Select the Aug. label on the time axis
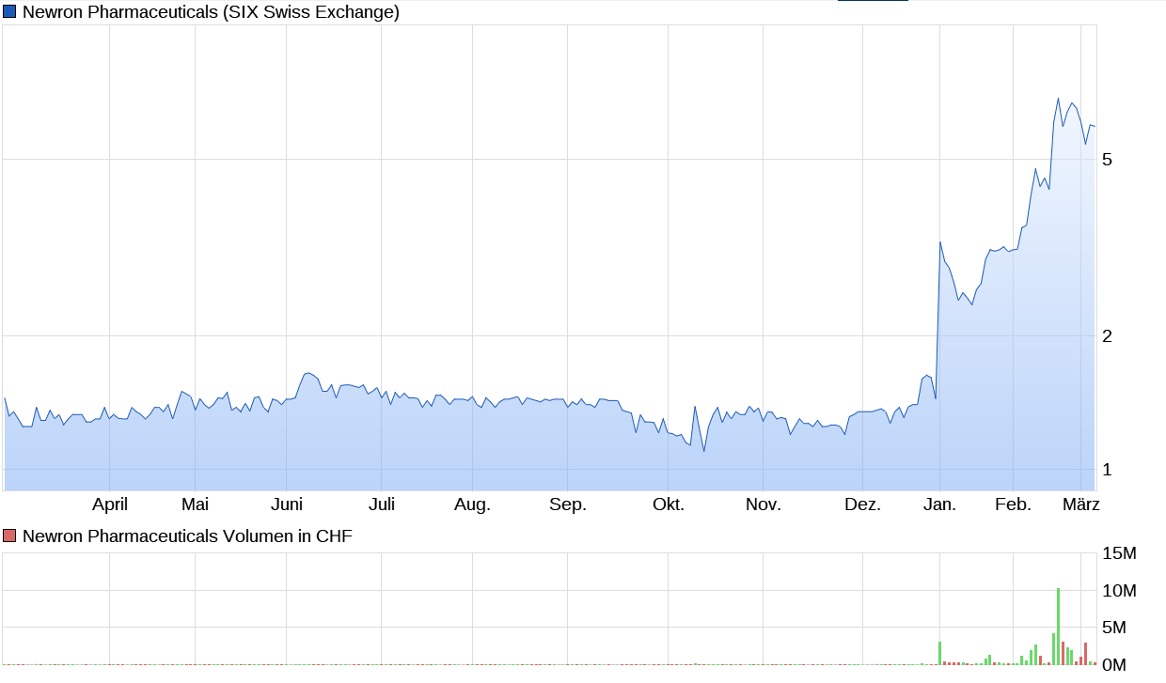 pyautogui.click(x=472, y=504)
